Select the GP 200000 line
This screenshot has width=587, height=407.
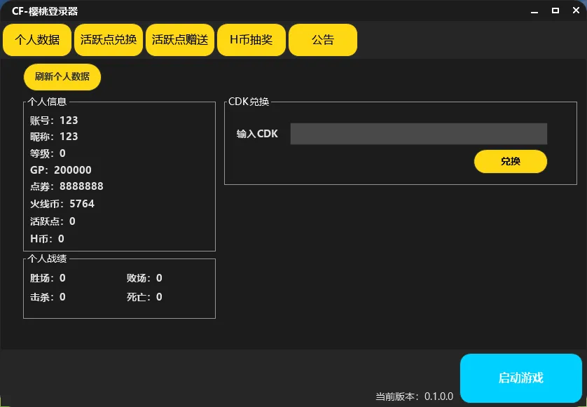coord(60,170)
